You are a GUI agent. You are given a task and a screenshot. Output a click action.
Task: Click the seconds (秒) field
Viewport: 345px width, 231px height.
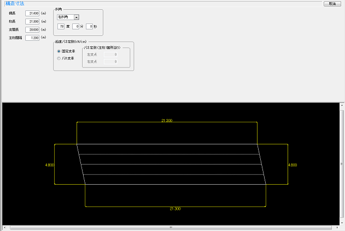tap(89, 27)
